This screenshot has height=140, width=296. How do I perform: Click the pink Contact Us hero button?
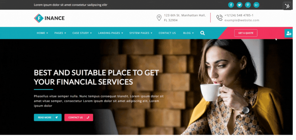pyautogui.click(x=79, y=117)
